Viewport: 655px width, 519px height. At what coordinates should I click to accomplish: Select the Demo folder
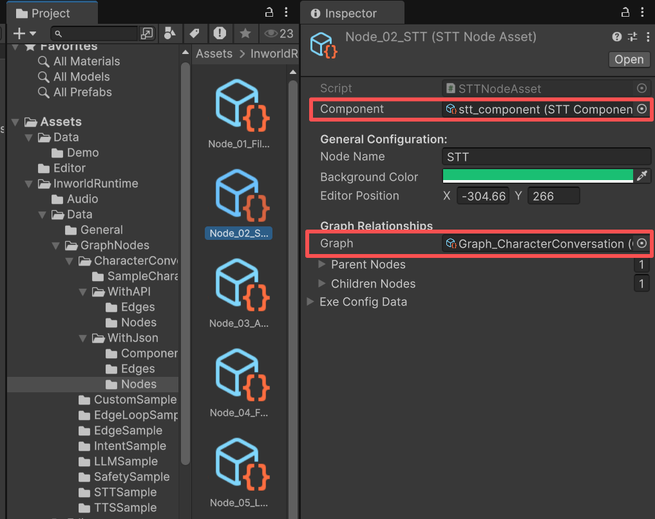pos(75,152)
